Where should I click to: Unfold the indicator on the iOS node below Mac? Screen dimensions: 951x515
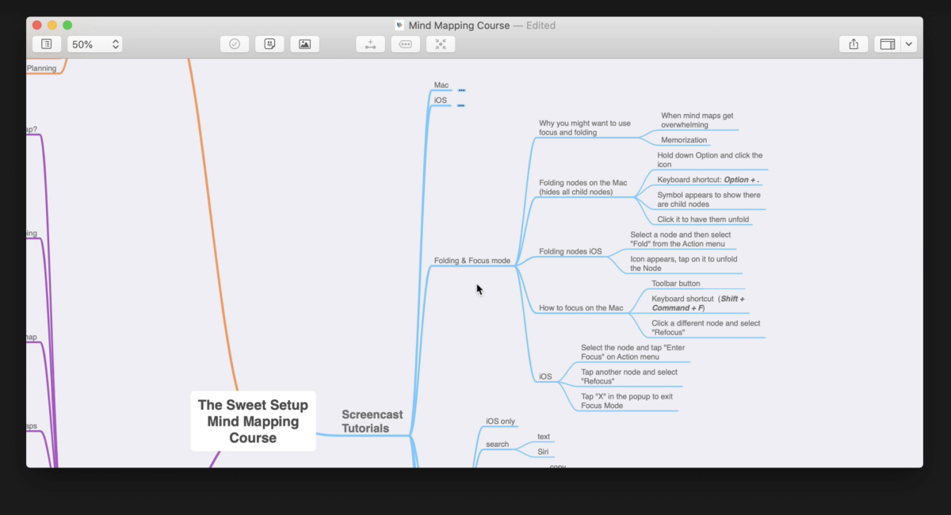(460, 105)
